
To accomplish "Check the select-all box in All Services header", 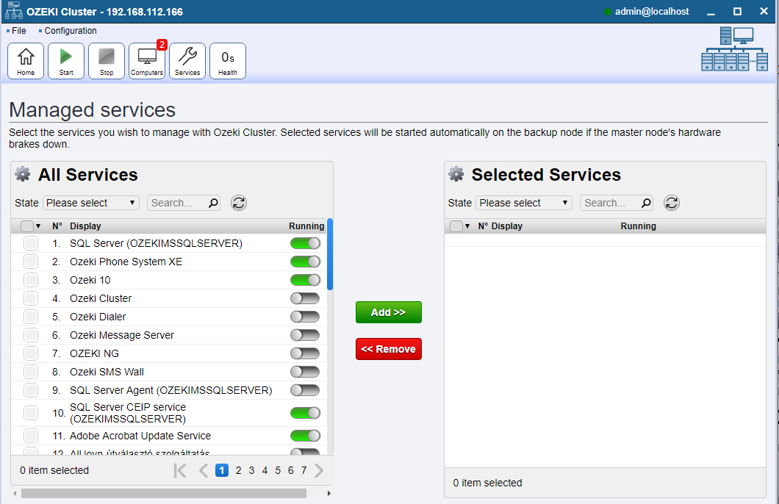I will 27,226.
